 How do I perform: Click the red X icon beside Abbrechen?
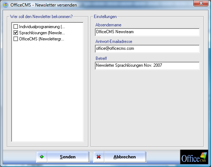pos(98,157)
